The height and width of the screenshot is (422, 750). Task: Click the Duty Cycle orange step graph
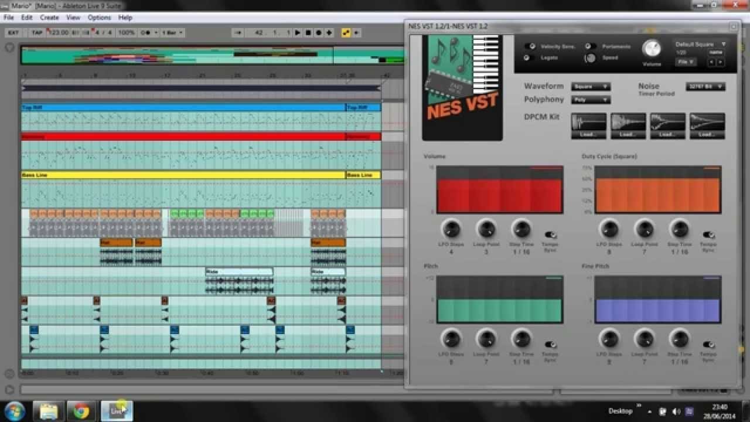(x=658, y=190)
